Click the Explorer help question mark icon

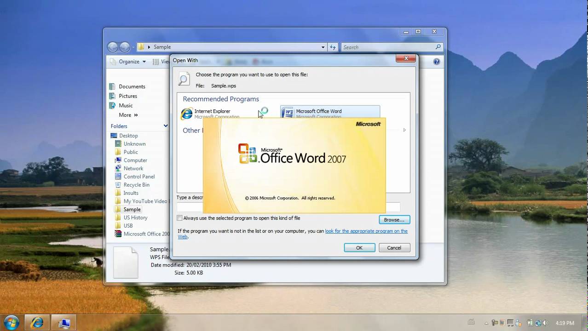(436, 62)
